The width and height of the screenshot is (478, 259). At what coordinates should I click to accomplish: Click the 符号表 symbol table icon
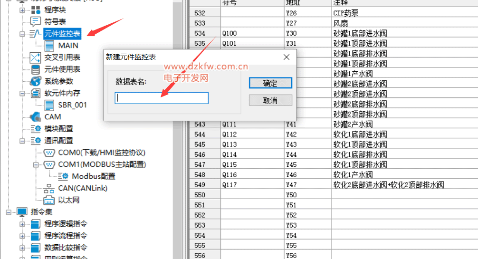pyautogui.click(x=36, y=22)
